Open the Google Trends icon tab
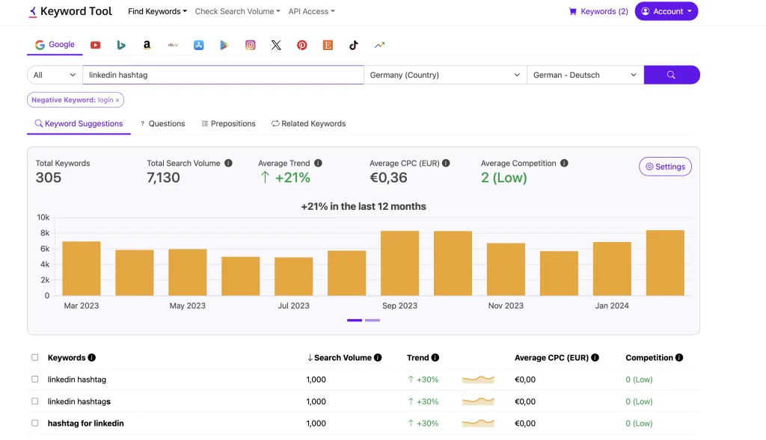The width and height of the screenshot is (766, 440). pyautogui.click(x=379, y=45)
